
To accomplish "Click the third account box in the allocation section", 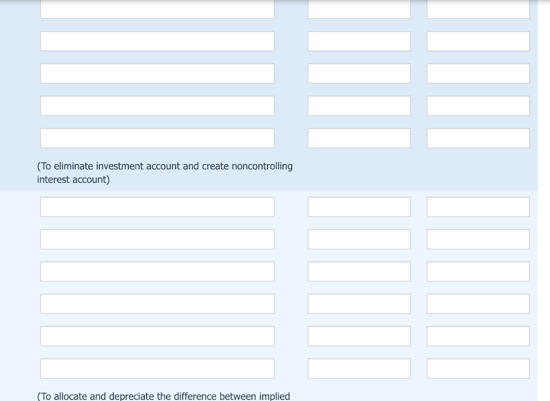I will tap(157, 271).
